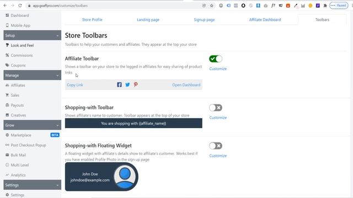Click the Creatives icon

coord(7,115)
